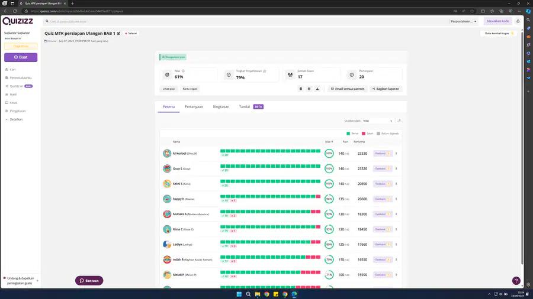Expand the Perpustakaan search scope dropdown
The width and height of the screenshot is (533, 299).
pyautogui.click(x=463, y=21)
